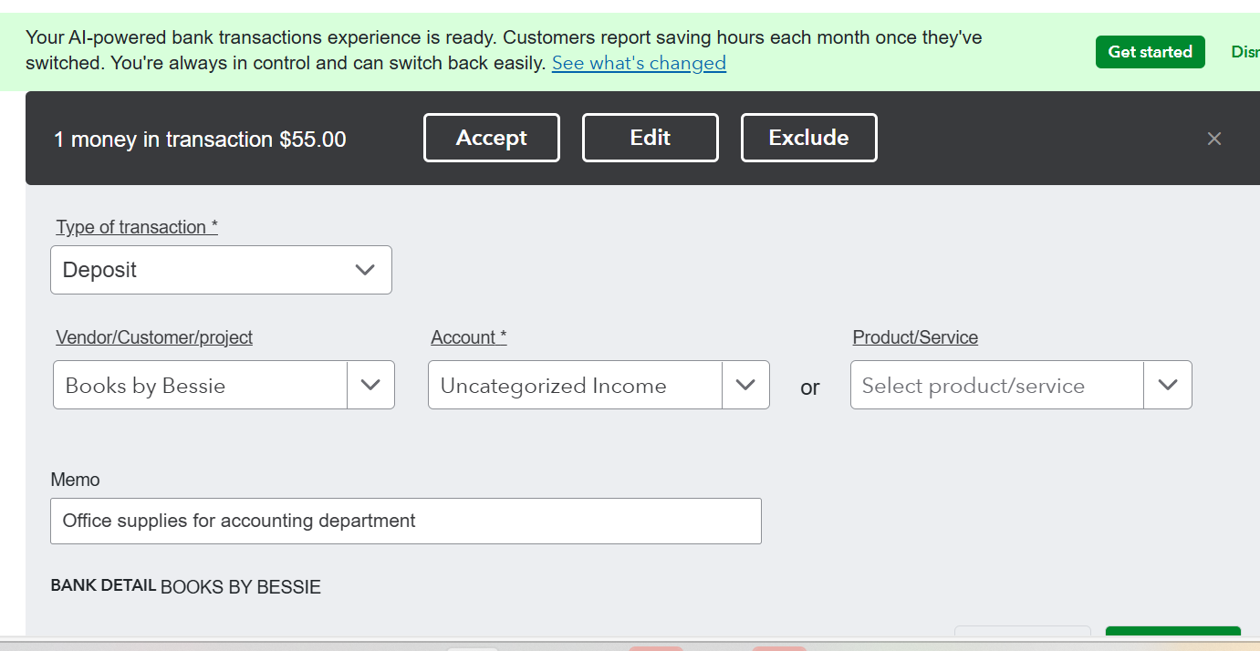This screenshot has height=651, width=1260.
Task: Click the Vendor/Customer/project field label
Action: pyautogui.click(x=154, y=337)
